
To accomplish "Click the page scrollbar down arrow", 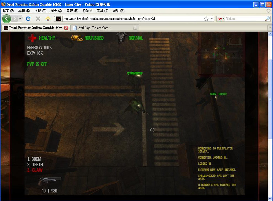I will pos(270,199).
